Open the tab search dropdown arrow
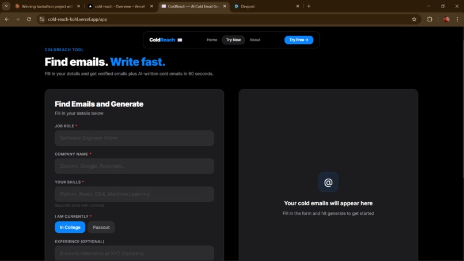 [x=6, y=6]
